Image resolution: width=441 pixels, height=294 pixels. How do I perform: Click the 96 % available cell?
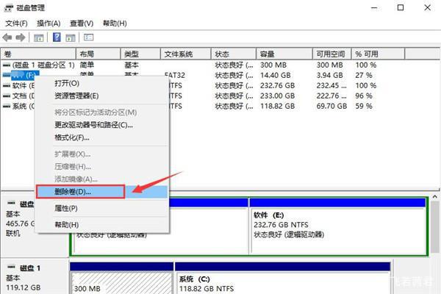364,96
